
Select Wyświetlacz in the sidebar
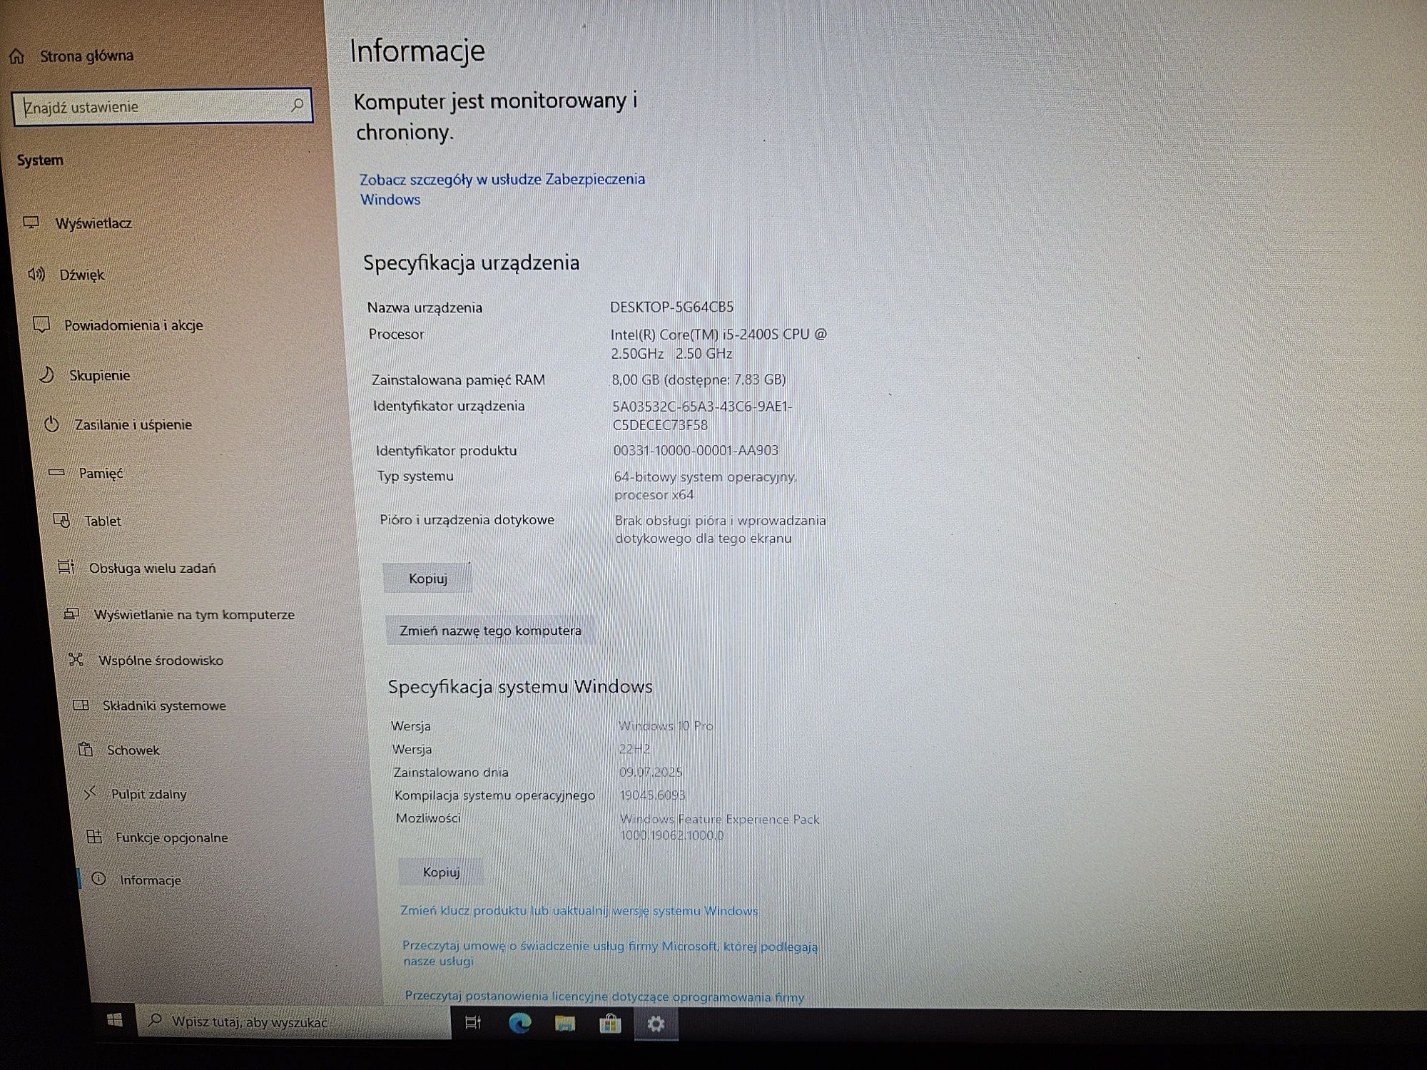(x=93, y=223)
